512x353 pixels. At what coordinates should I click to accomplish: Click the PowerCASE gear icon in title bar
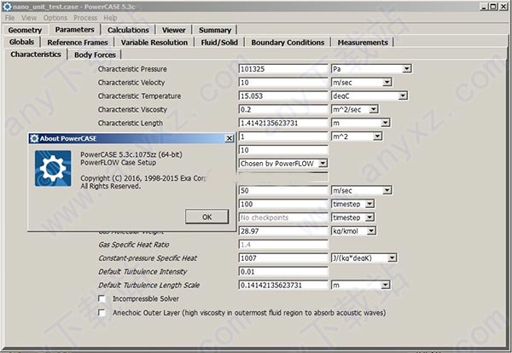coord(7,7)
